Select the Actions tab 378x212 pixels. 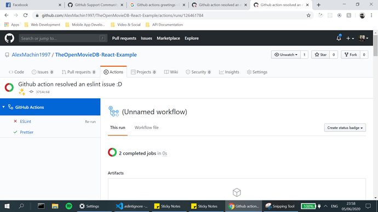click(113, 72)
